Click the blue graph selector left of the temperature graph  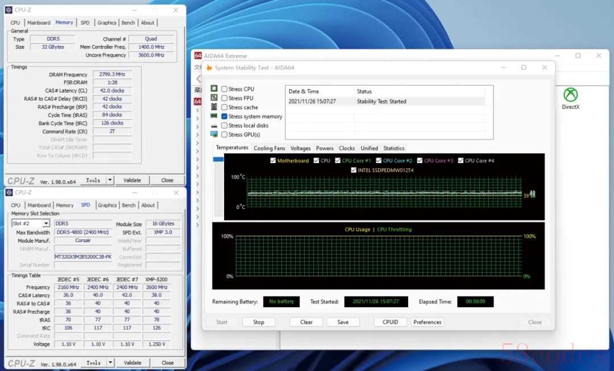tap(218, 159)
